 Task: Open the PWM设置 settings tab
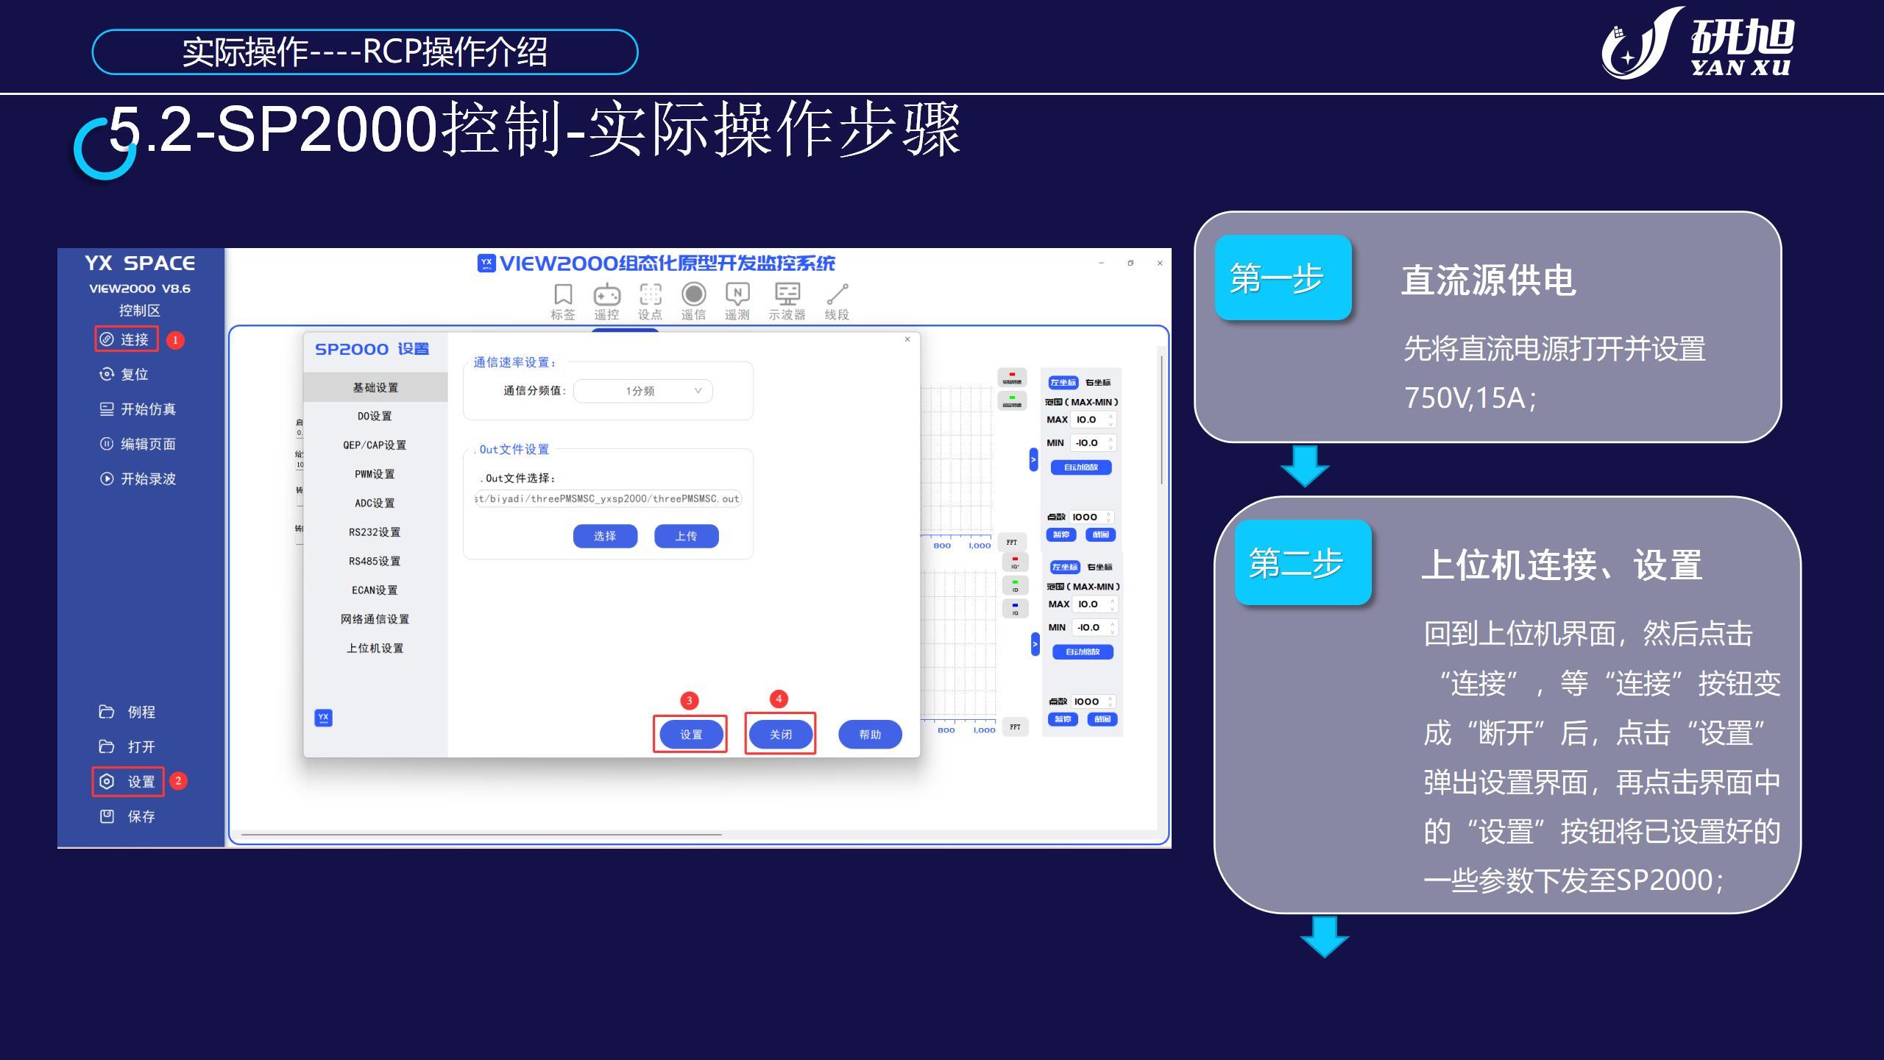[375, 474]
